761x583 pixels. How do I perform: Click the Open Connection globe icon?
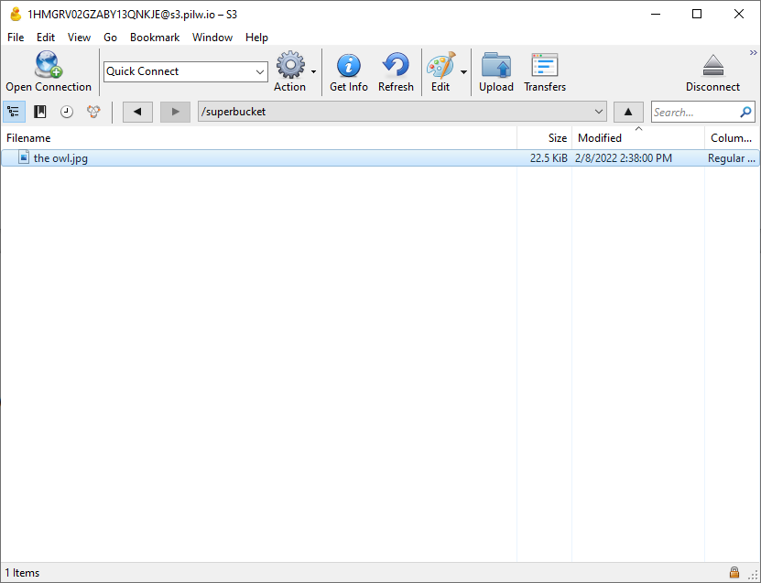click(x=48, y=64)
